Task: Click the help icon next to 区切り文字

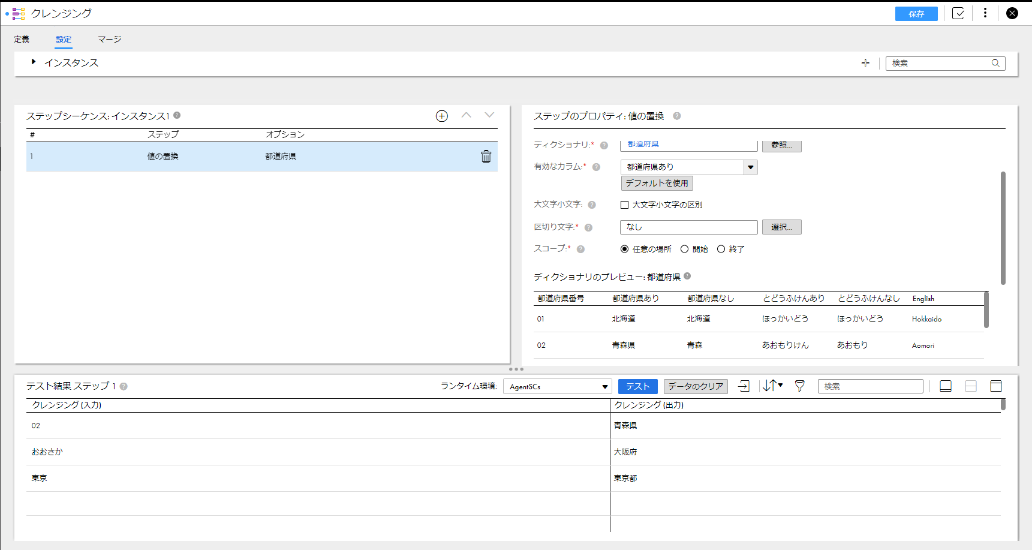Action: click(x=588, y=227)
